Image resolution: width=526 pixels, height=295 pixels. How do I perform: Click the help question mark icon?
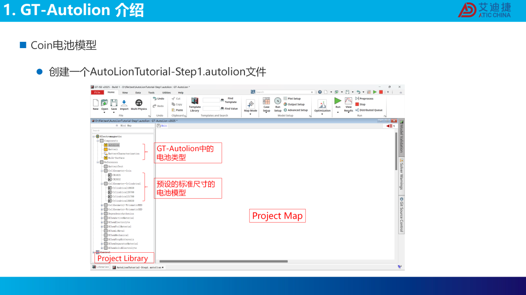[x=319, y=92]
